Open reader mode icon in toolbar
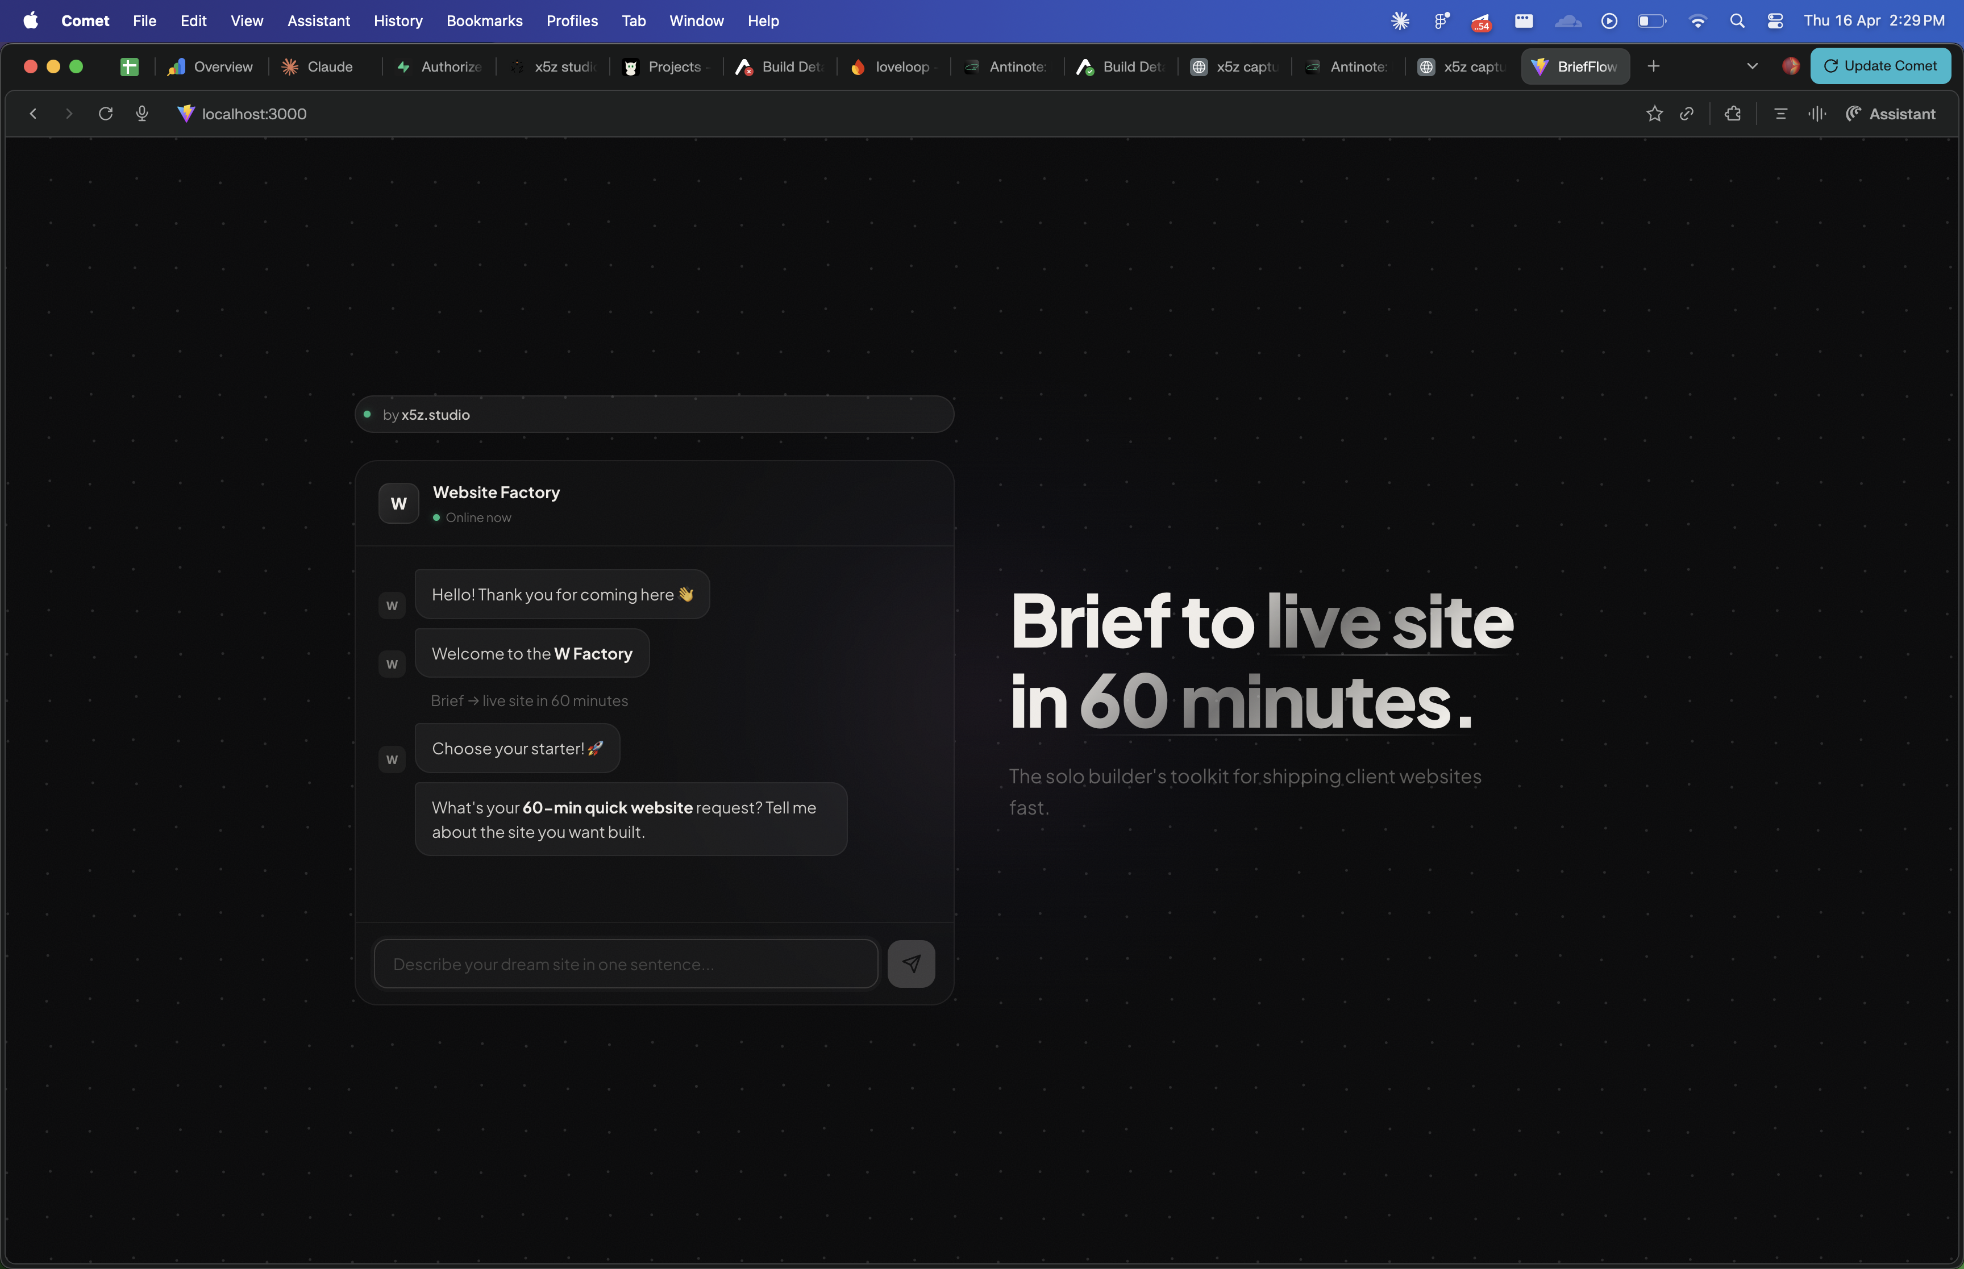This screenshot has height=1269, width=1964. coord(1780,114)
